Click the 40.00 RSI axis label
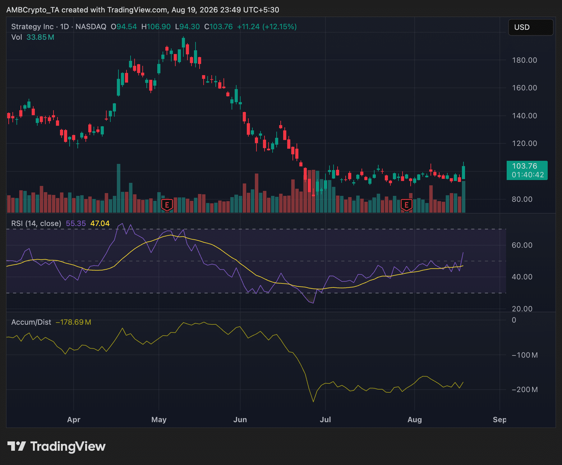Viewport: 562px width, 465px height. click(522, 277)
